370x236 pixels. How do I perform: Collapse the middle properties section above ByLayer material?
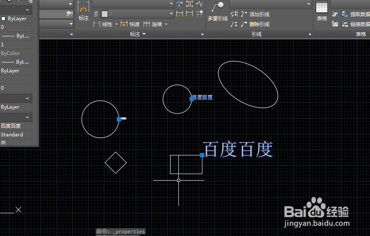point(27,98)
